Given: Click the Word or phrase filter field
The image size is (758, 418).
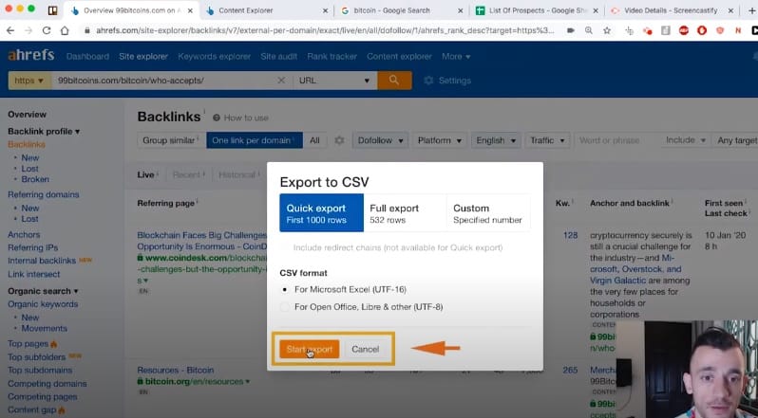Looking at the screenshot, I should [616, 140].
